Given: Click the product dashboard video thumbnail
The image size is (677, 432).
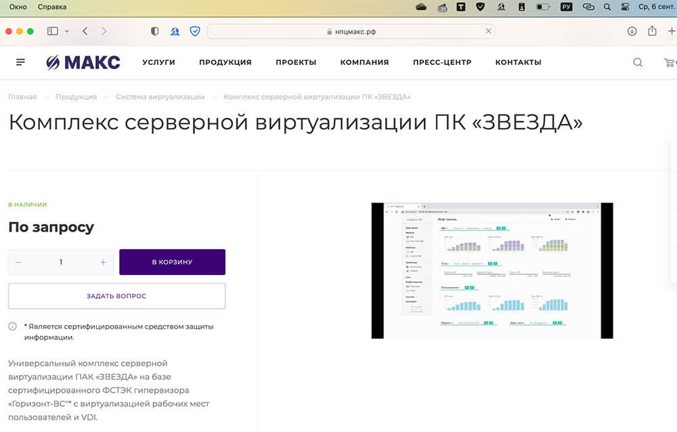Looking at the screenshot, I should pos(492,270).
